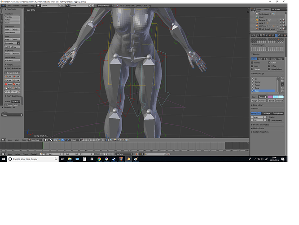This screenshot has height=225, width=299.
Task: Disable the Shapes display checkbox
Action: tap(252, 69)
